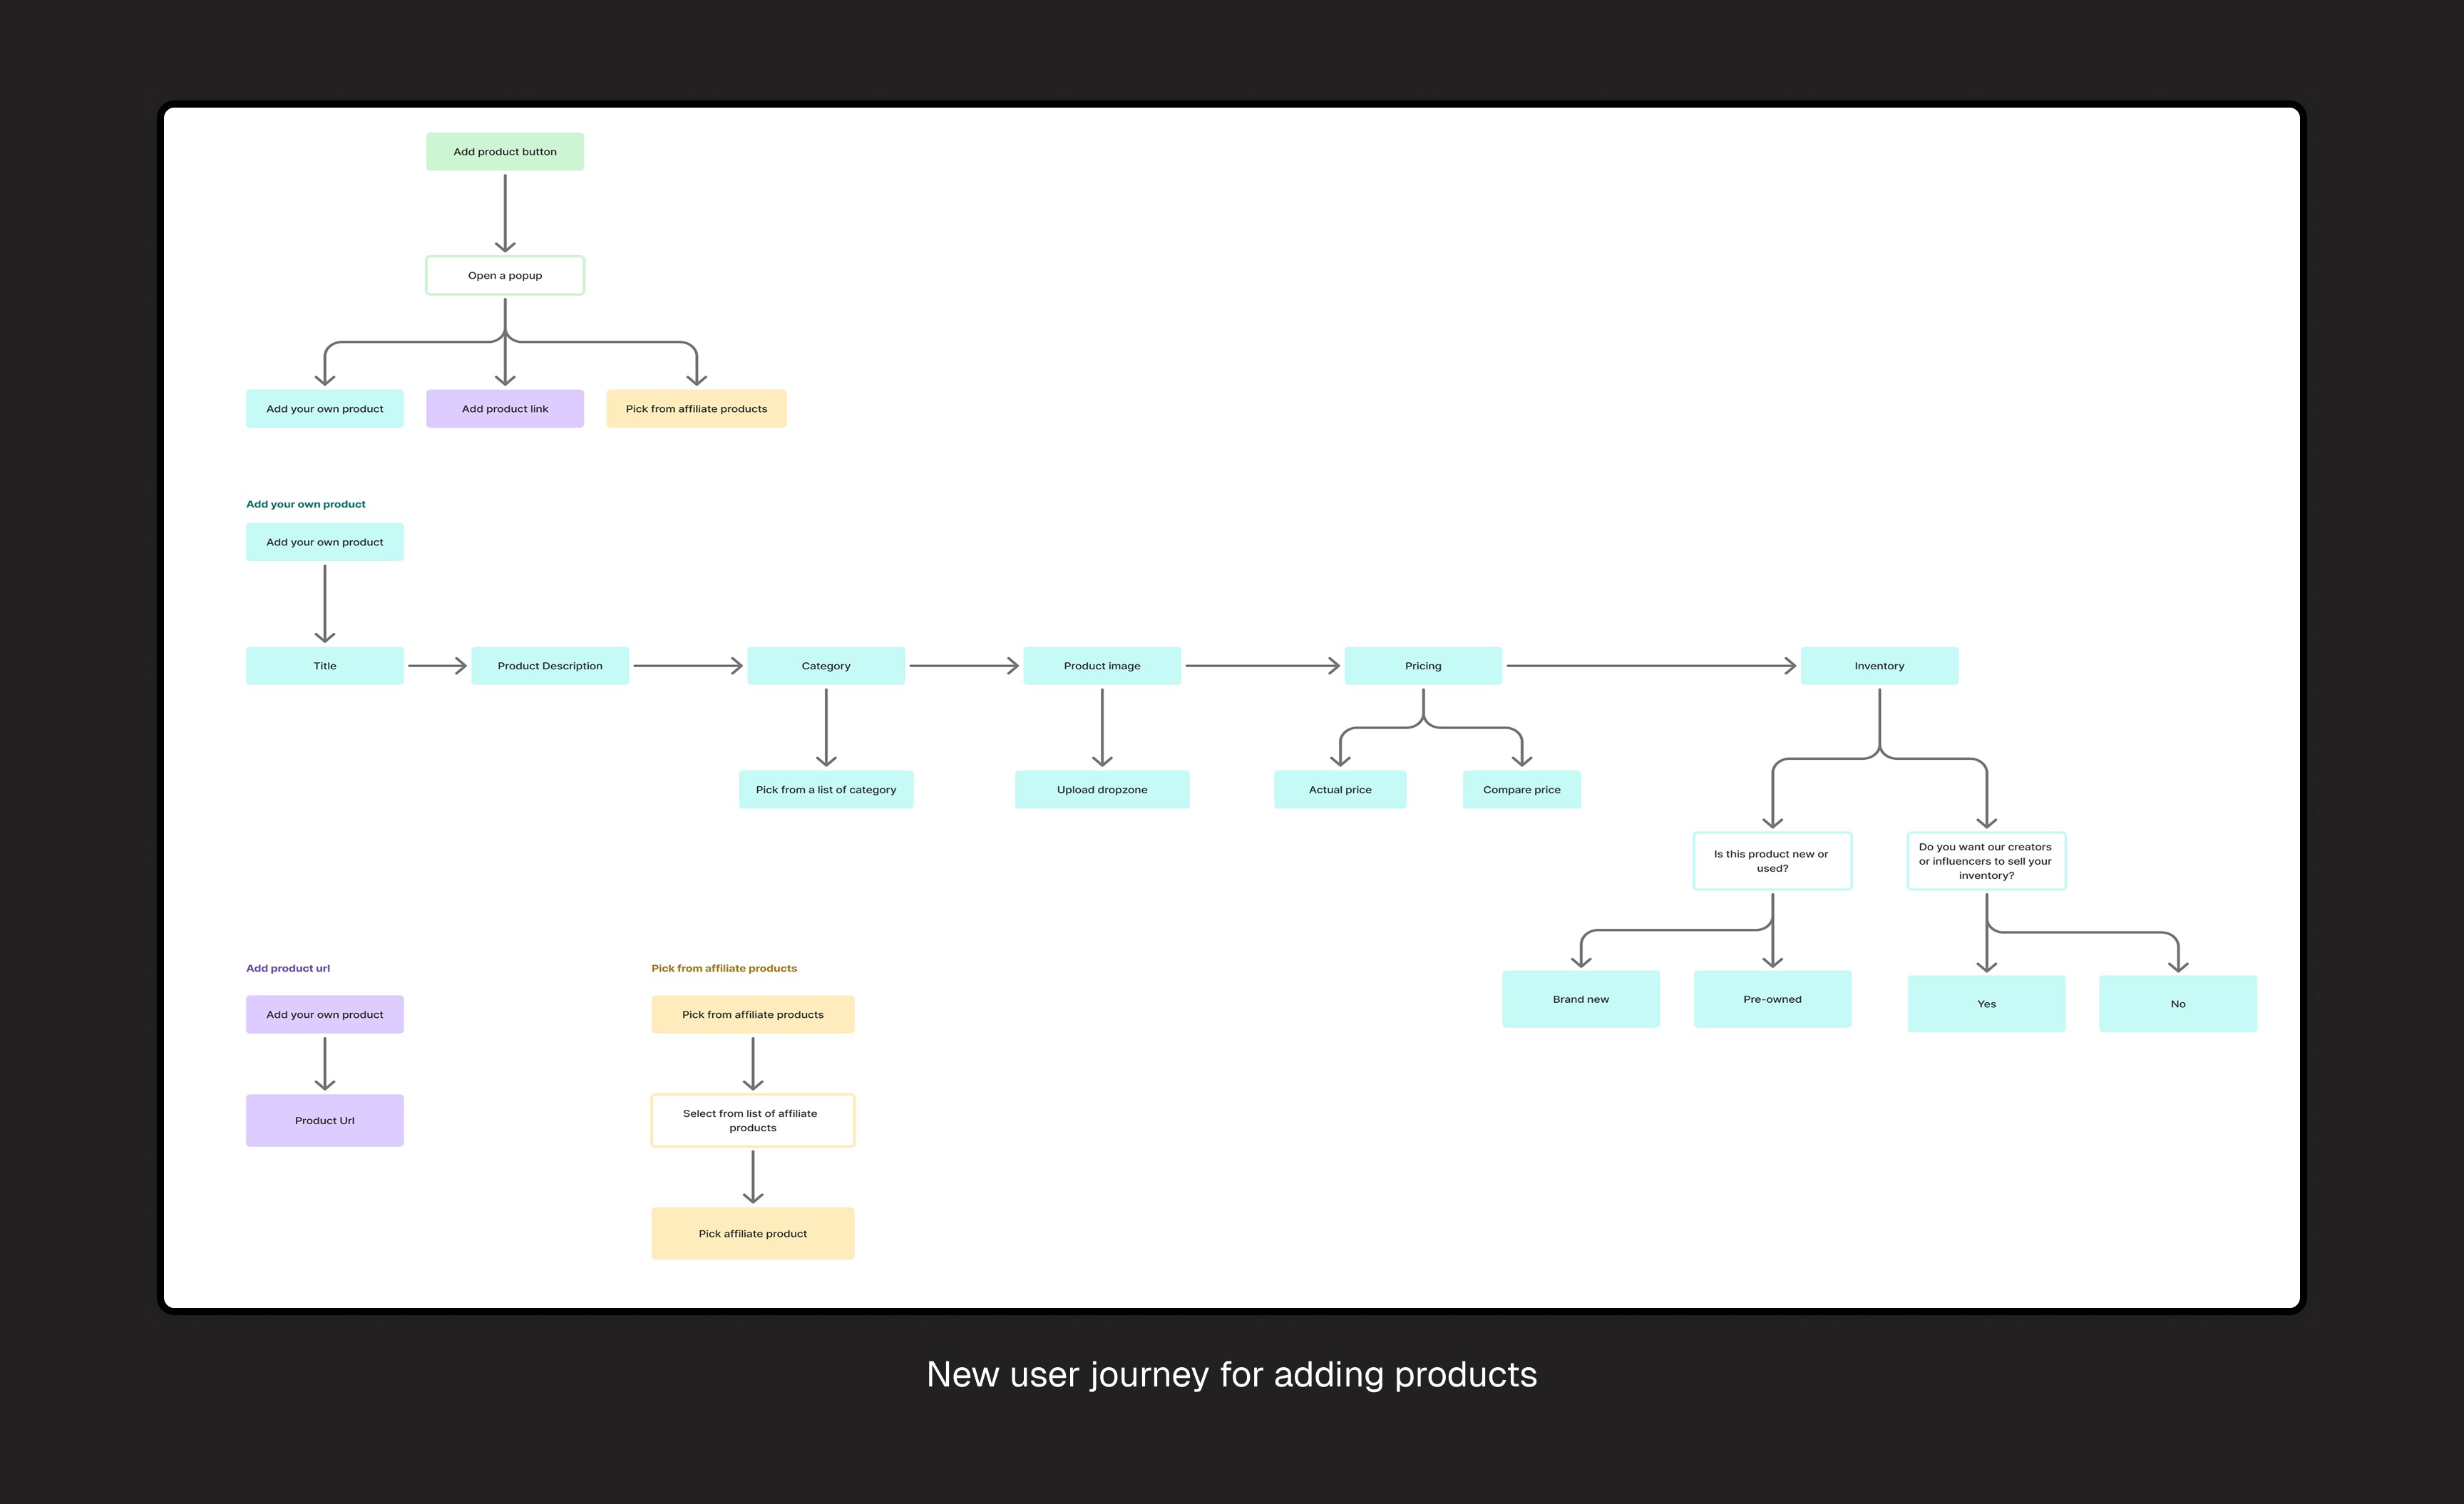Click the 'Product Description' node
Image resolution: width=2464 pixels, height=1504 pixels.
point(549,665)
